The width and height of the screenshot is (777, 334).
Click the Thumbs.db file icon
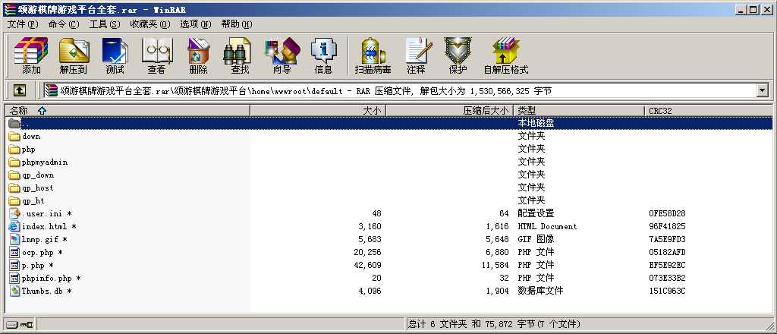14,291
